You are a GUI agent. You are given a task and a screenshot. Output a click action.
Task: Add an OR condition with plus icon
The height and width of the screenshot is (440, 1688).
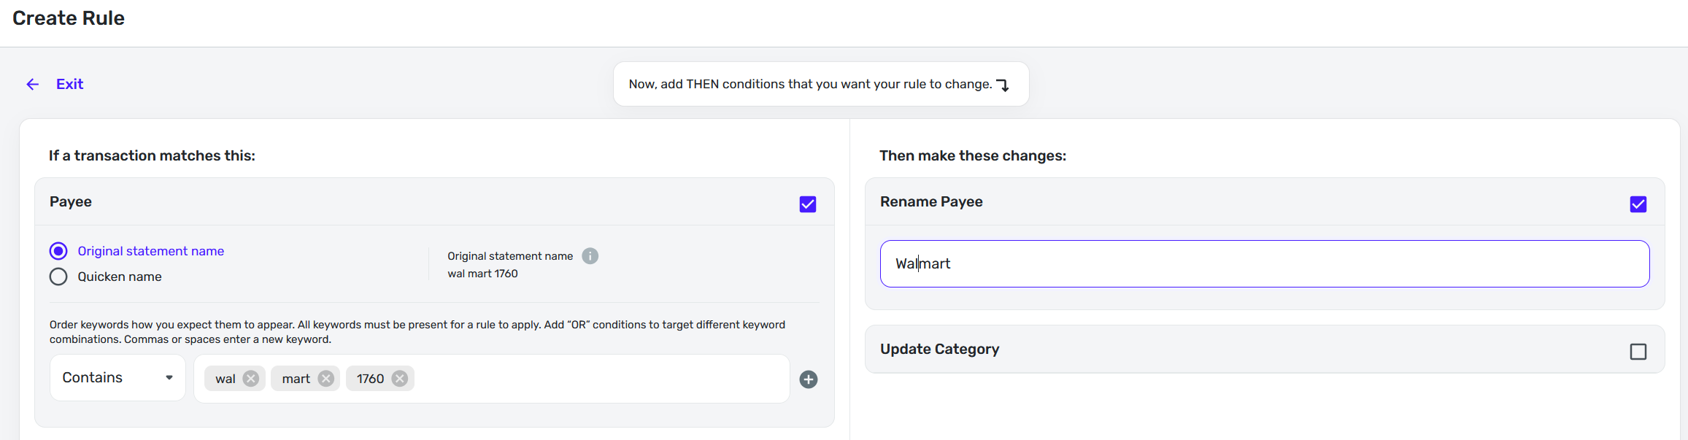[x=809, y=379]
